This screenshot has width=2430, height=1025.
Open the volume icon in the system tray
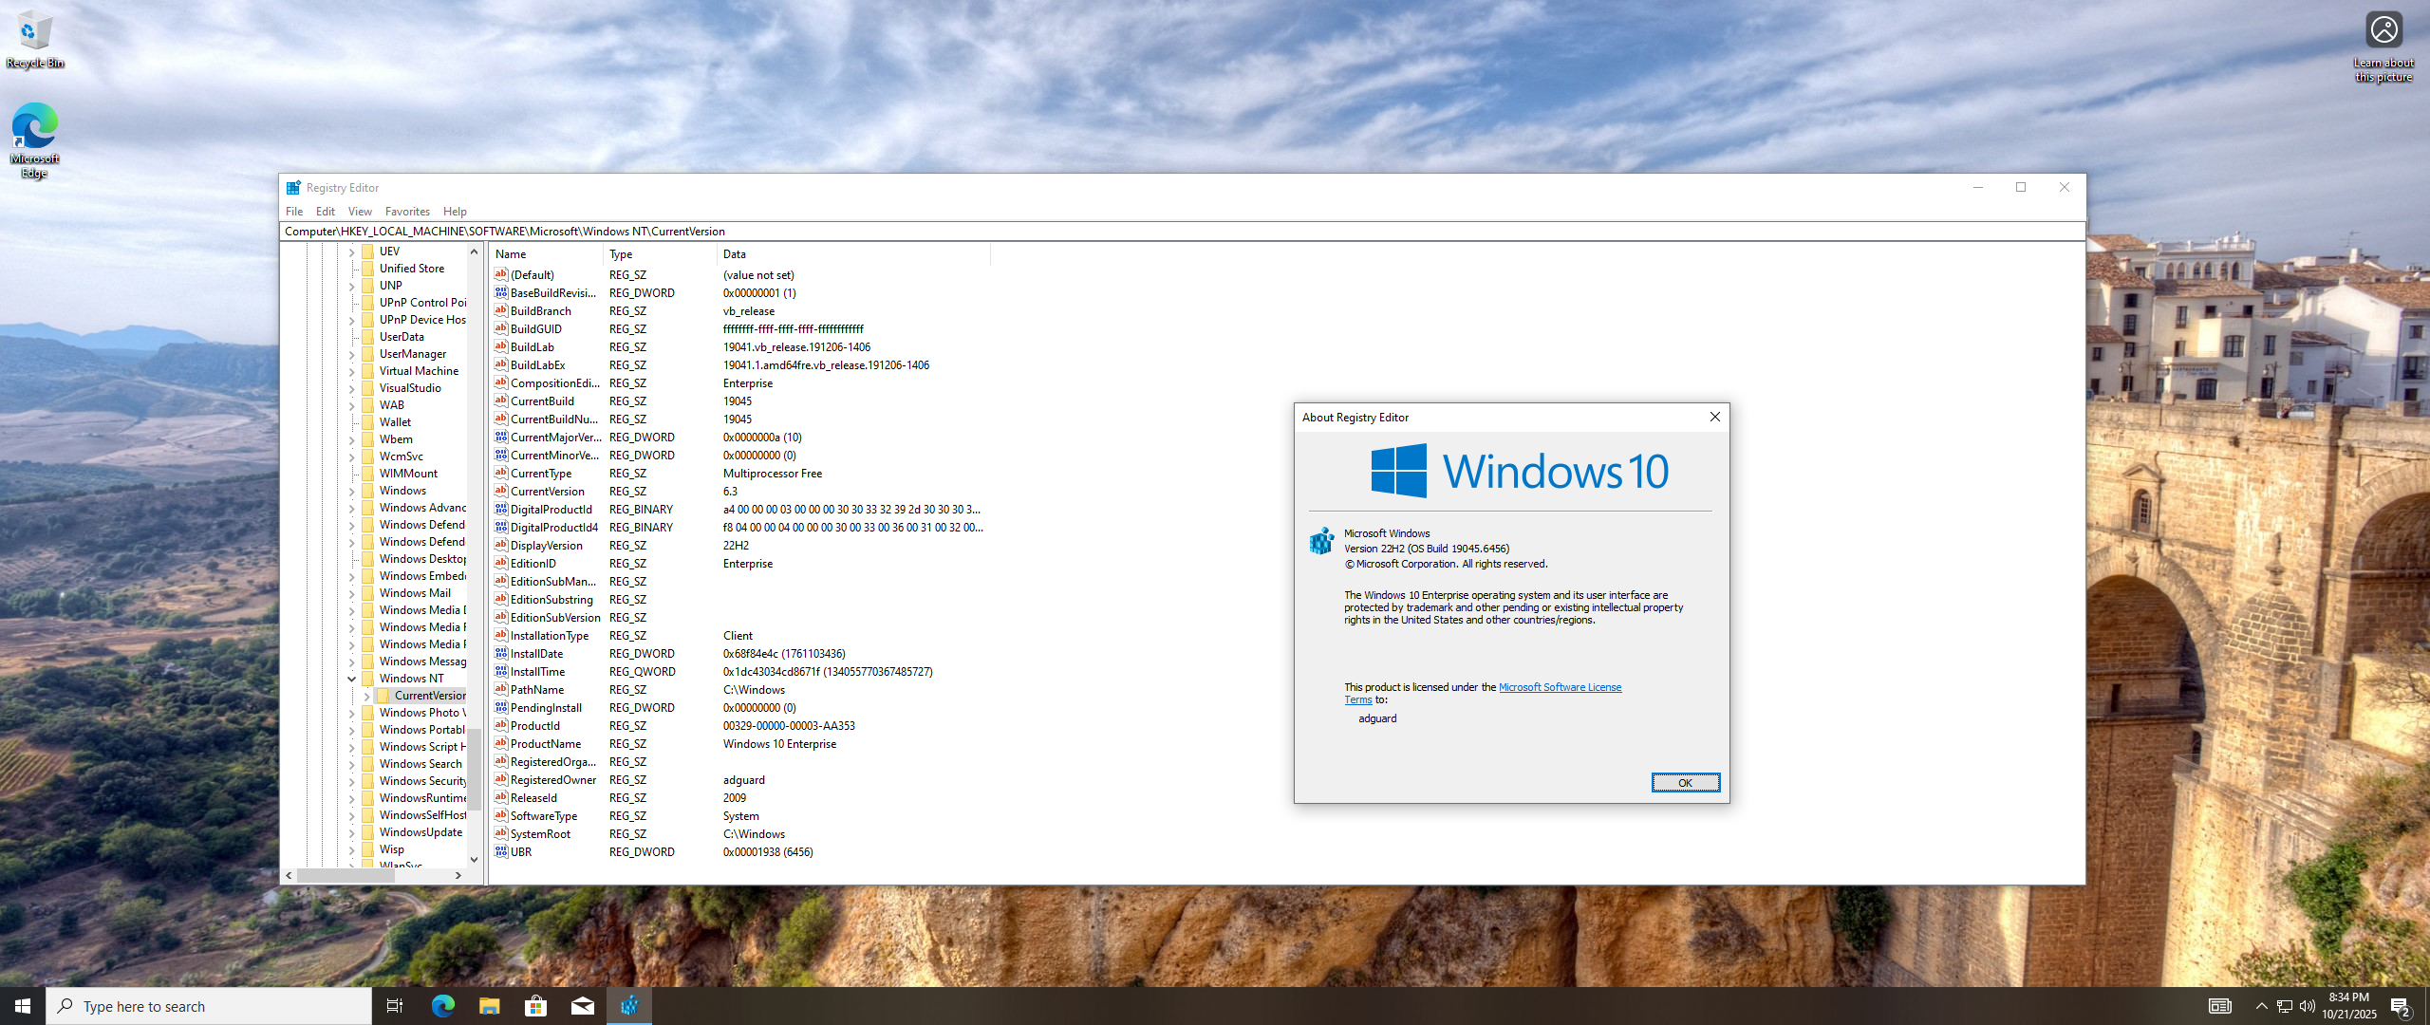click(2308, 1006)
